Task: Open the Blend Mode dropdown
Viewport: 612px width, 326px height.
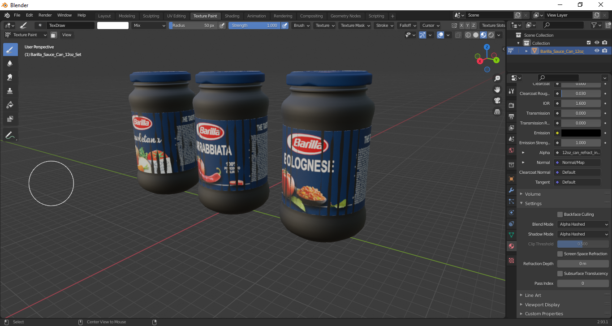Action: (583, 224)
